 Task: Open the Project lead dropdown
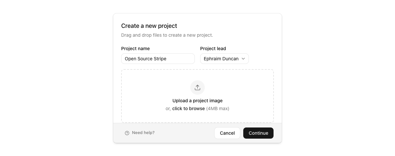pos(224,59)
